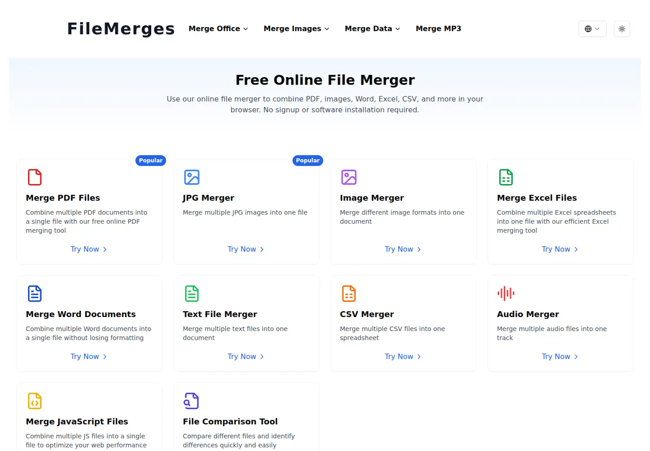Click the yellow JavaScript file icon
Image resolution: width=650 pixels, height=451 pixels.
35,401
